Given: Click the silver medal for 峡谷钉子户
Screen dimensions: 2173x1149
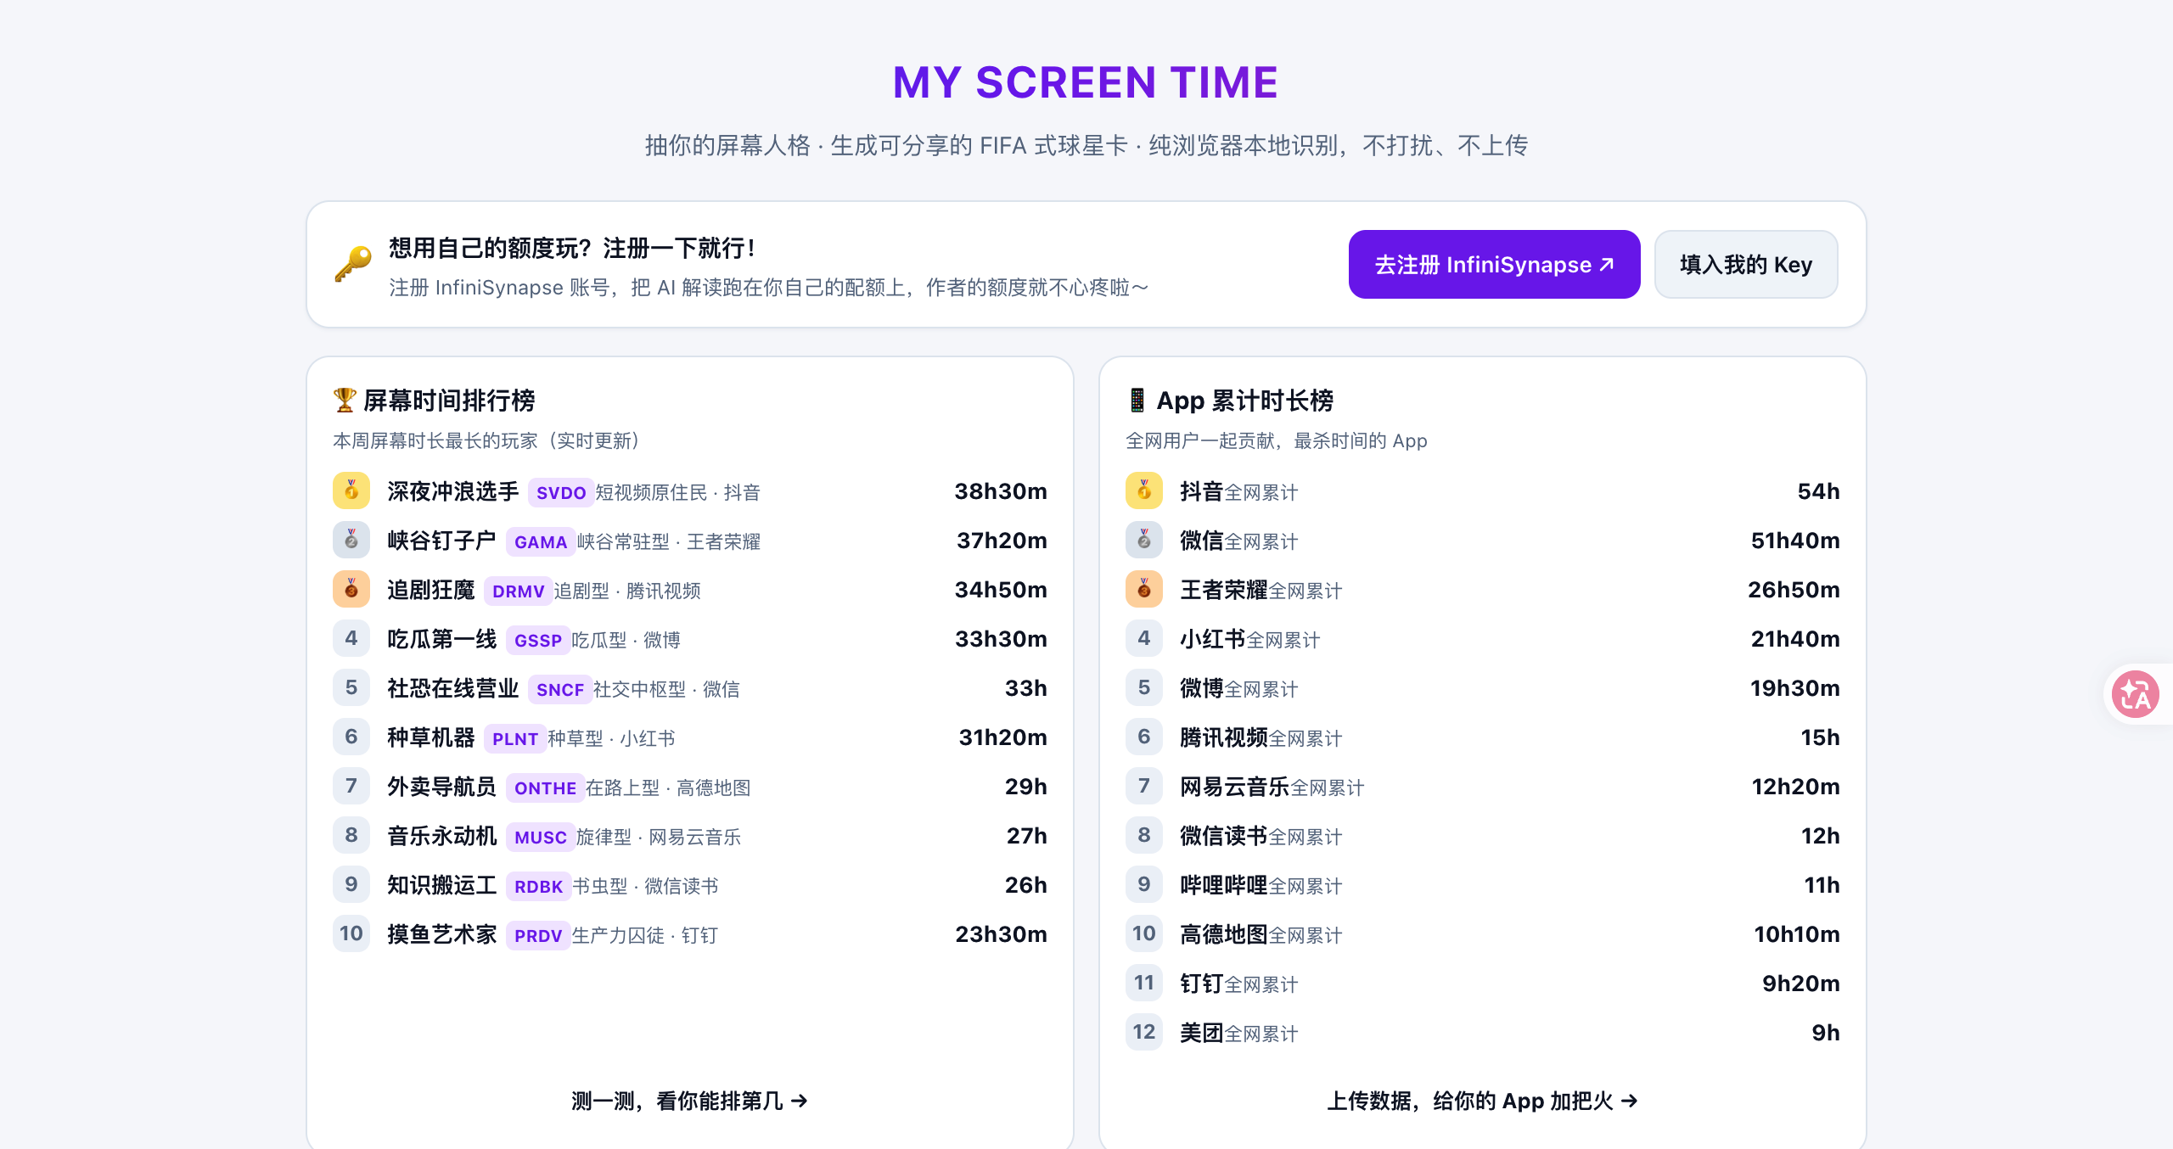Looking at the screenshot, I should 351,540.
